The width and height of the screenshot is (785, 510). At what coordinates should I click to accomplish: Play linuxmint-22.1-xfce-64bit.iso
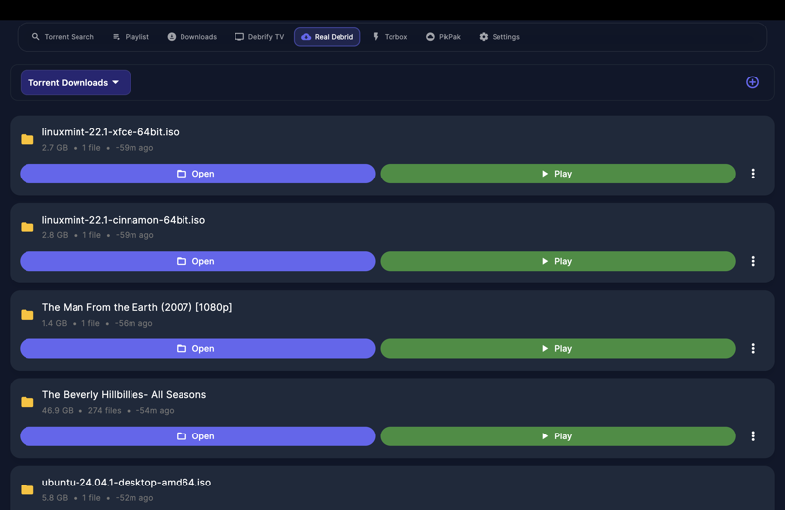[557, 174]
